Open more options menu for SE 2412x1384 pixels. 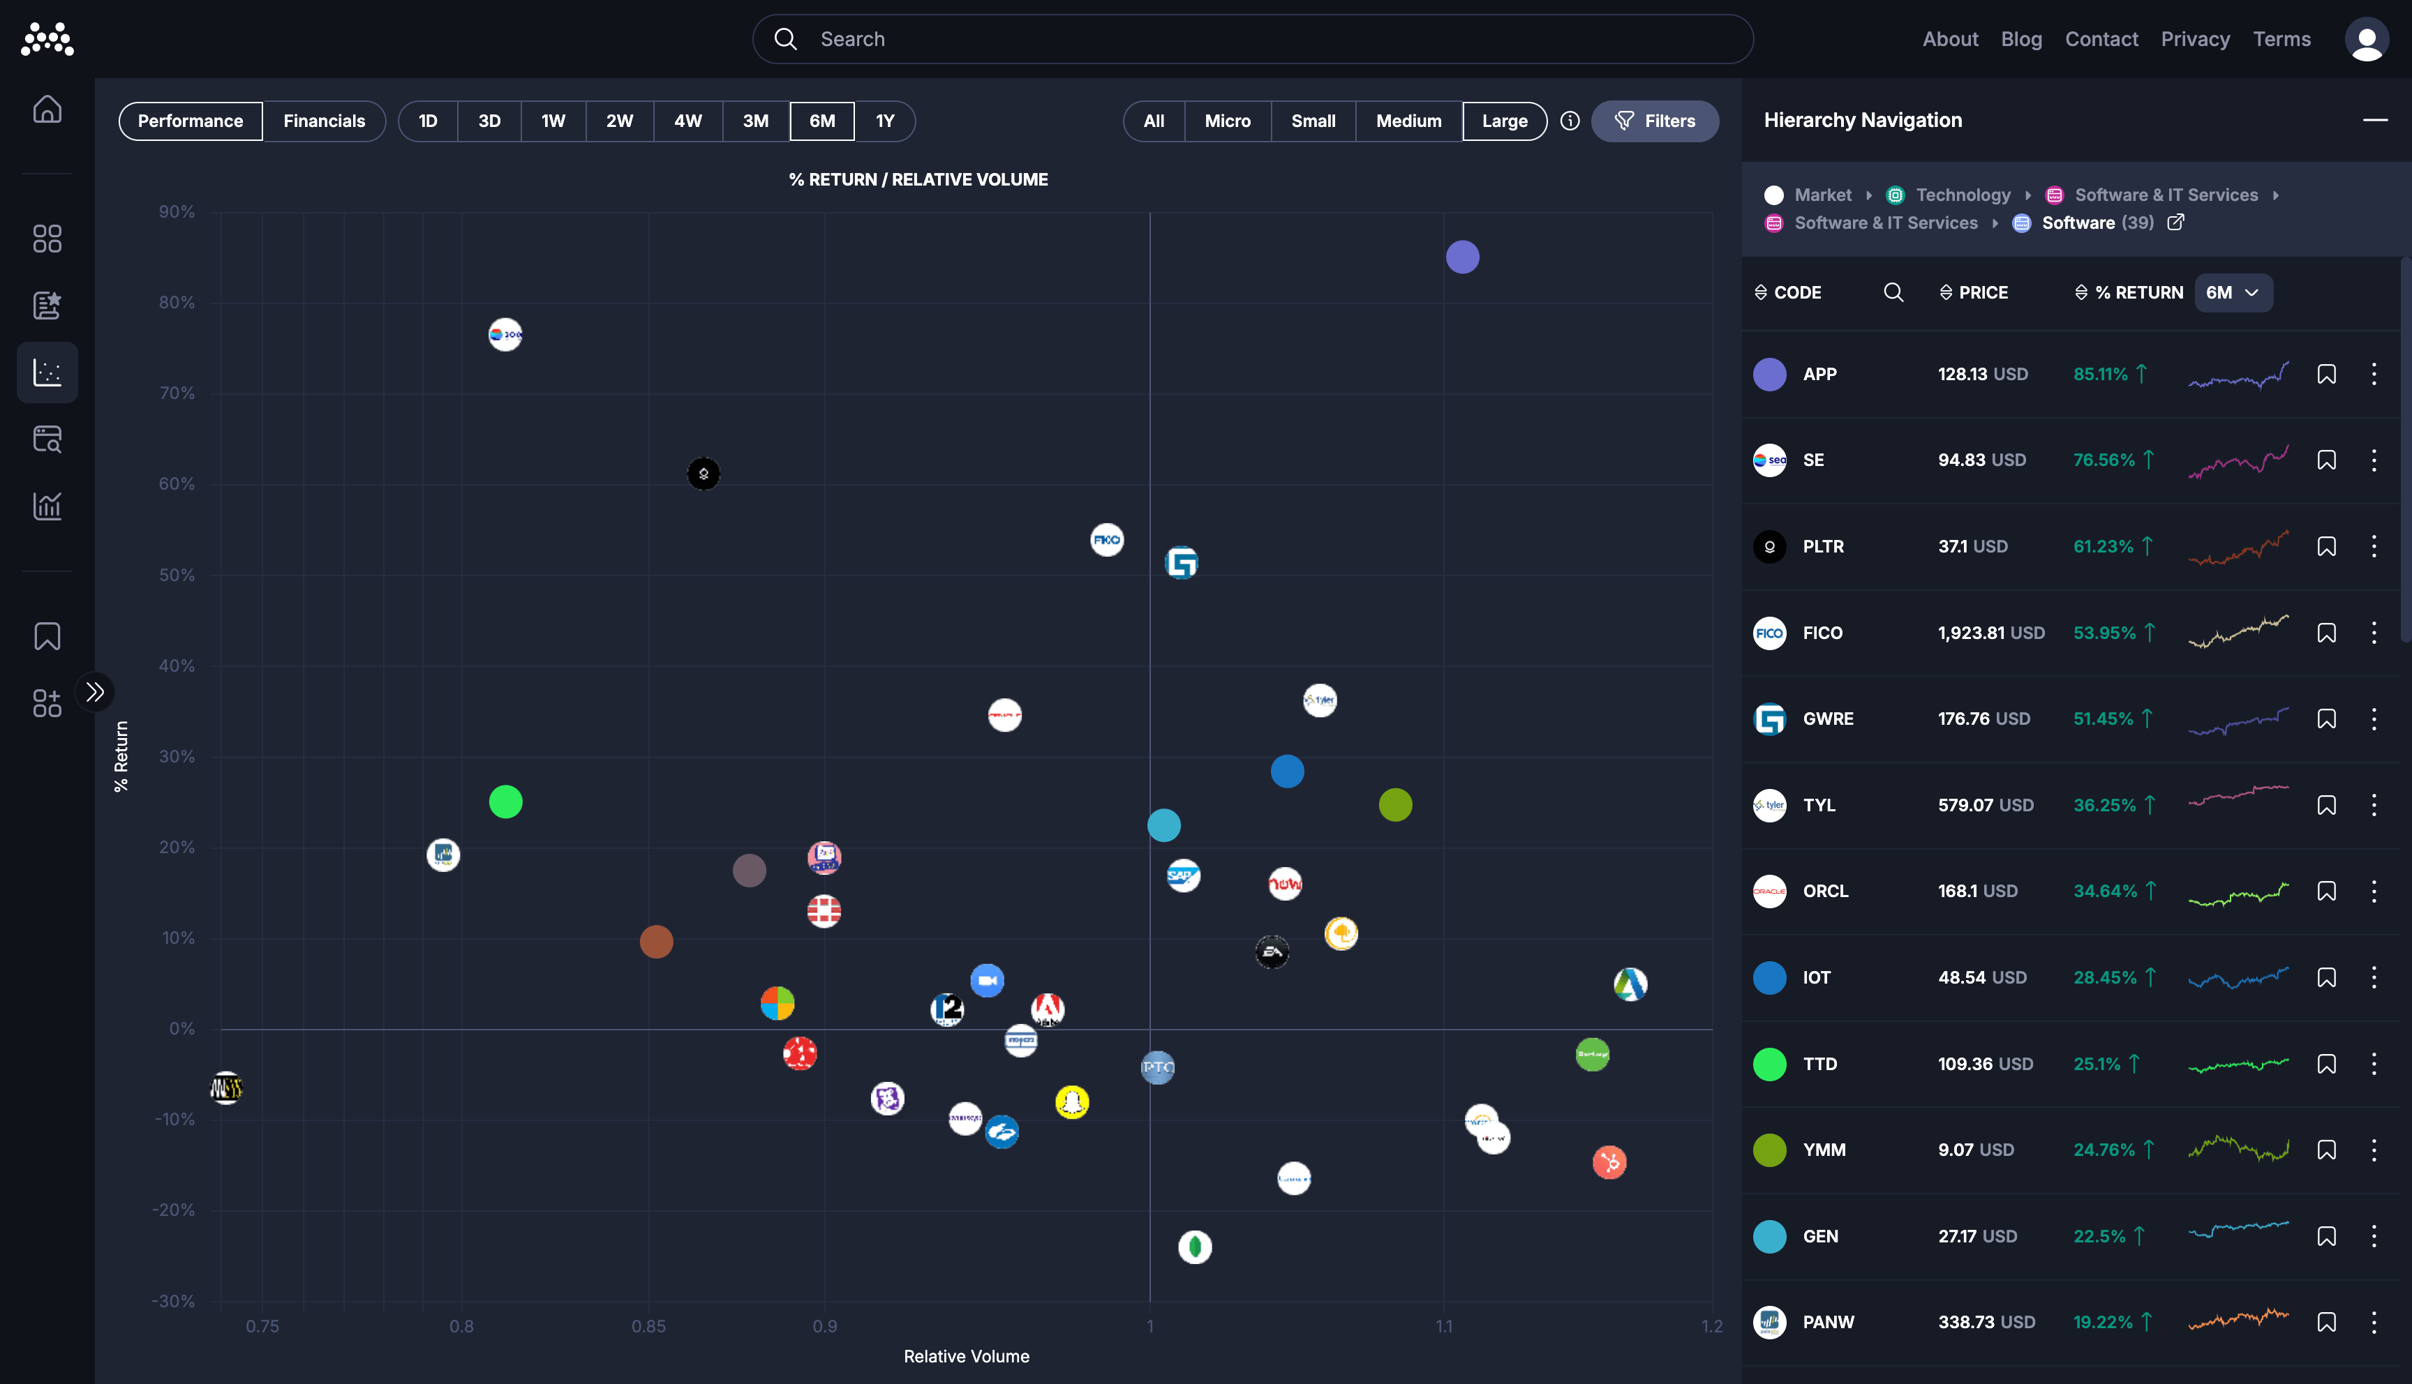click(2373, 460)
